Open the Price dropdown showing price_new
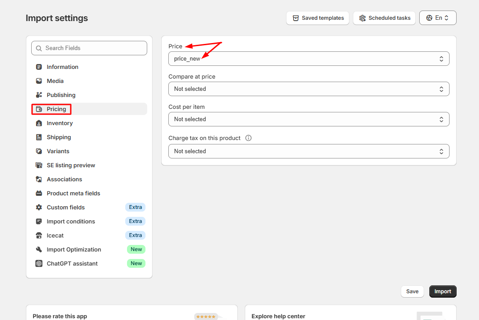This screenshot has height=320, width=479. pos(308,58)
